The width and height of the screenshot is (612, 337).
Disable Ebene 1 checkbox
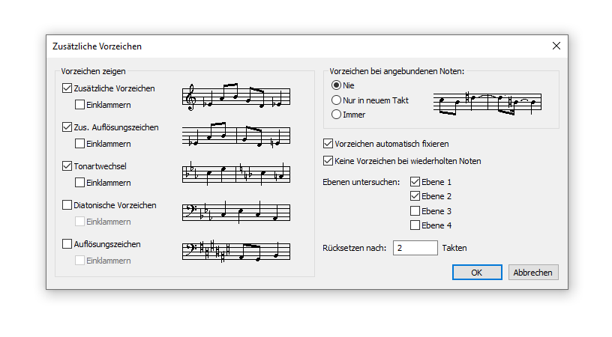pyautogui.click(x=415, y=182)
